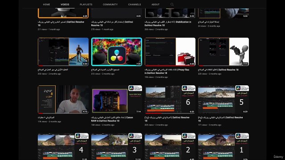Image resolution: width=285 pixels, height=160 pixels.
Task: Open the editing video numbered 4
Action: tap(63, 147)
